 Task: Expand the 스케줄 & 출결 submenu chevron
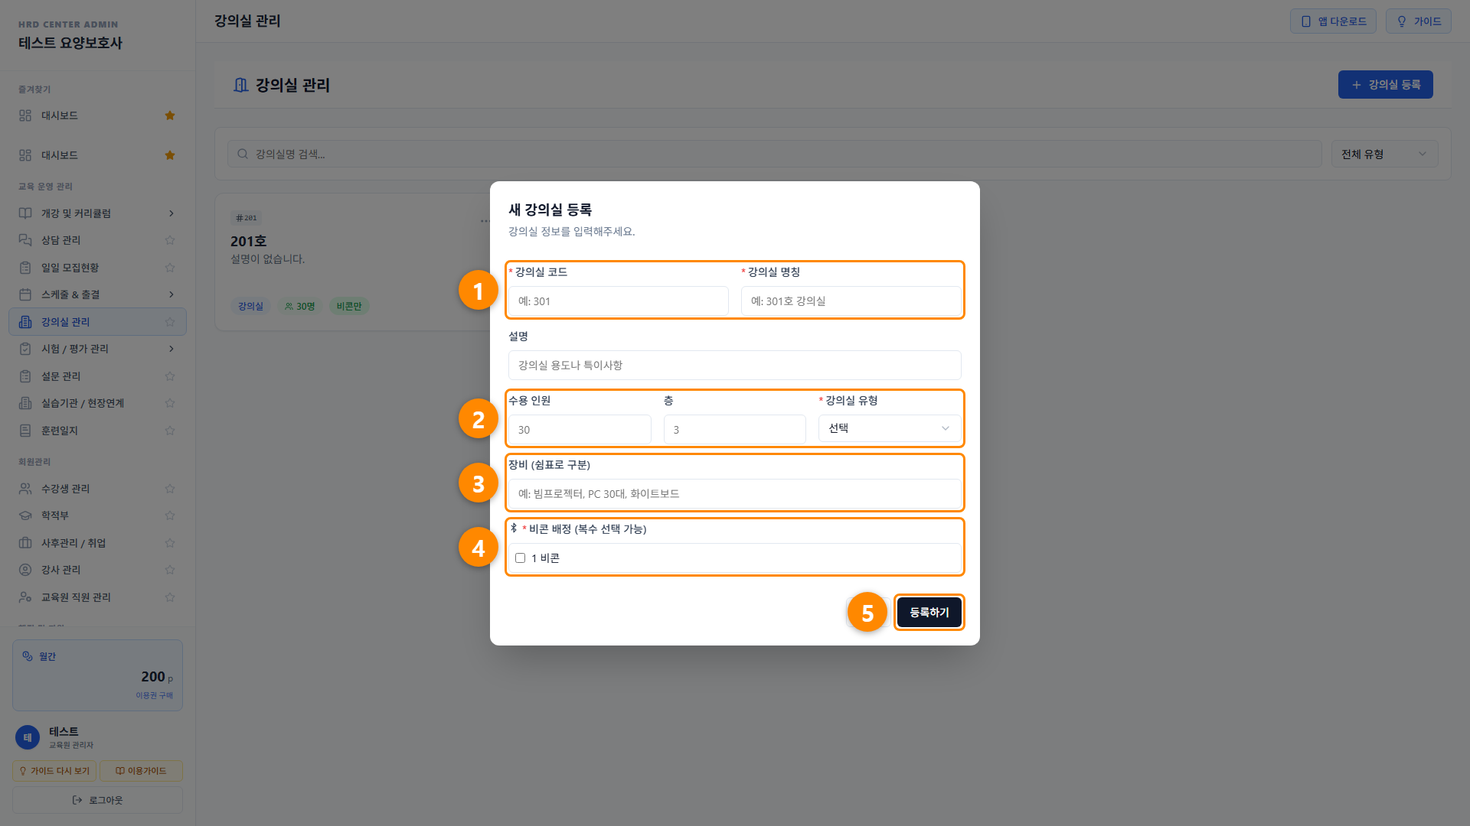coord(171,294)
